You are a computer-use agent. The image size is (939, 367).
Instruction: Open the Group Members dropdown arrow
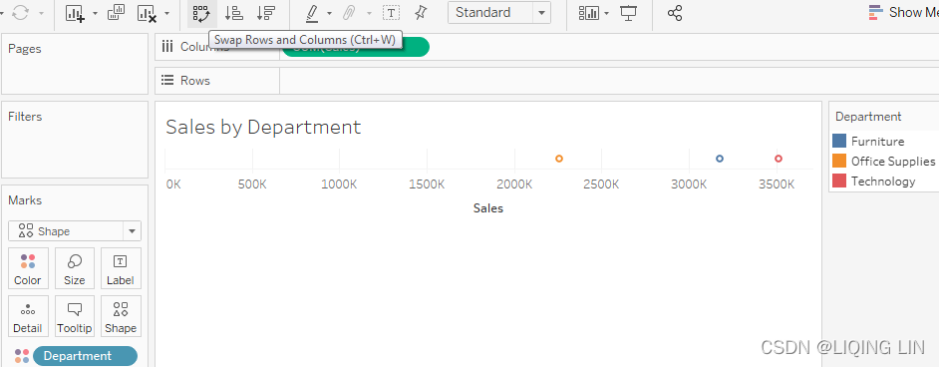click(369, 13)
